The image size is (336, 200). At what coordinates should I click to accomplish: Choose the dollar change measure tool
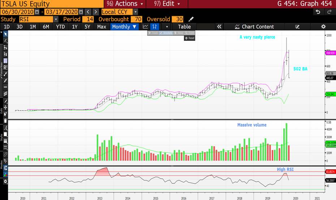[x=5, y=54]
